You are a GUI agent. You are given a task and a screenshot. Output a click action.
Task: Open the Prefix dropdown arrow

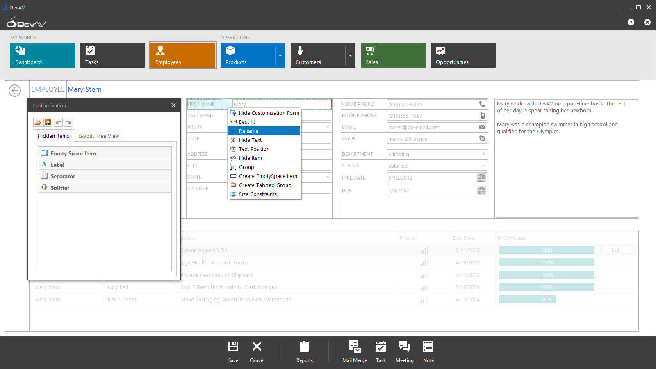(328, 127)
